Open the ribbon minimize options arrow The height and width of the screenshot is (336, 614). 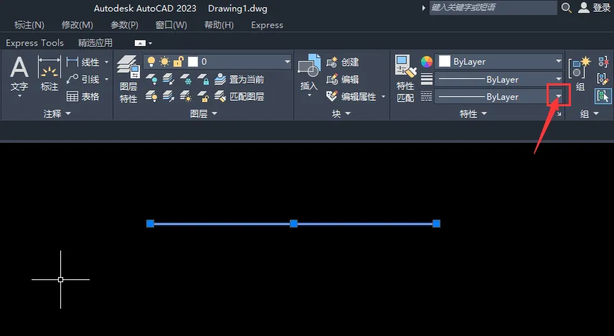151,43
